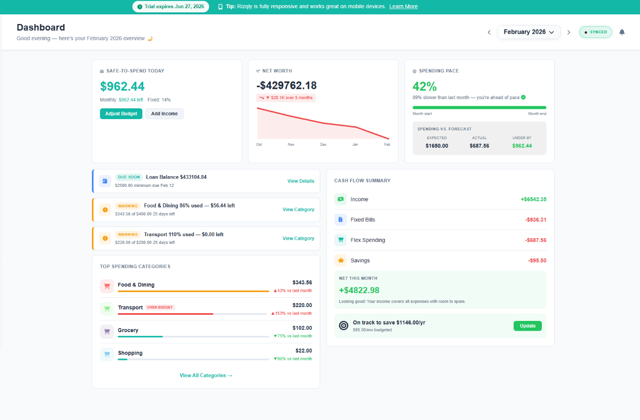Click the SYNCED status indicator
Screen dimensions: 640x420
click(595, 32)
